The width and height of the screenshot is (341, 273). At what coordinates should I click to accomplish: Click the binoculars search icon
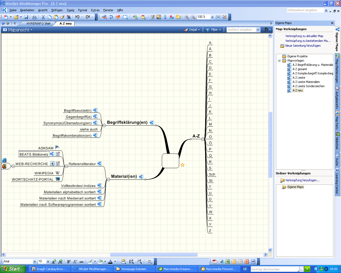266,30
